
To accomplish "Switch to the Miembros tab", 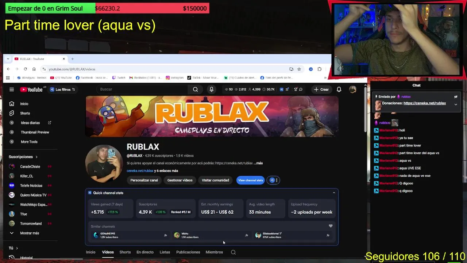I will coord(214,252).
